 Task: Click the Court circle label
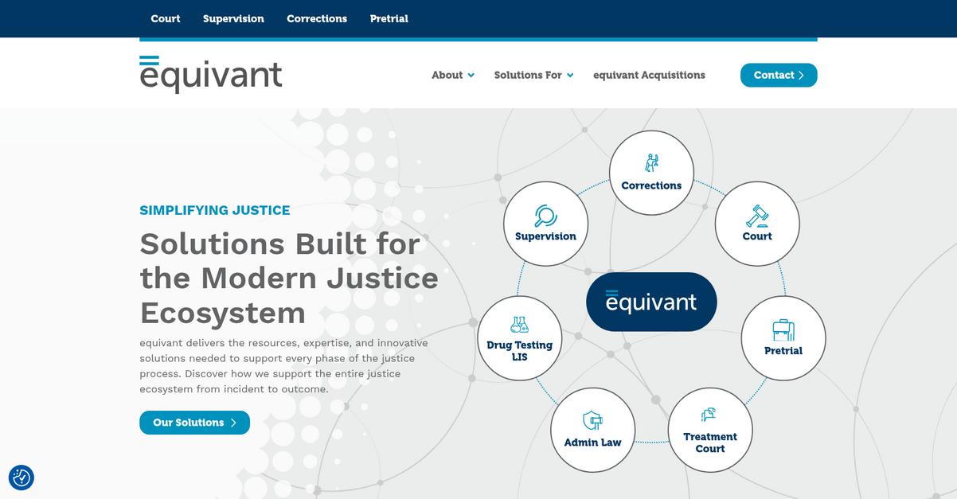click(757, 236)
